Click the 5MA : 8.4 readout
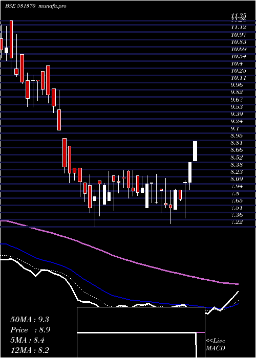This screenshot has height=358, width=256. click(x=28, y=341)
